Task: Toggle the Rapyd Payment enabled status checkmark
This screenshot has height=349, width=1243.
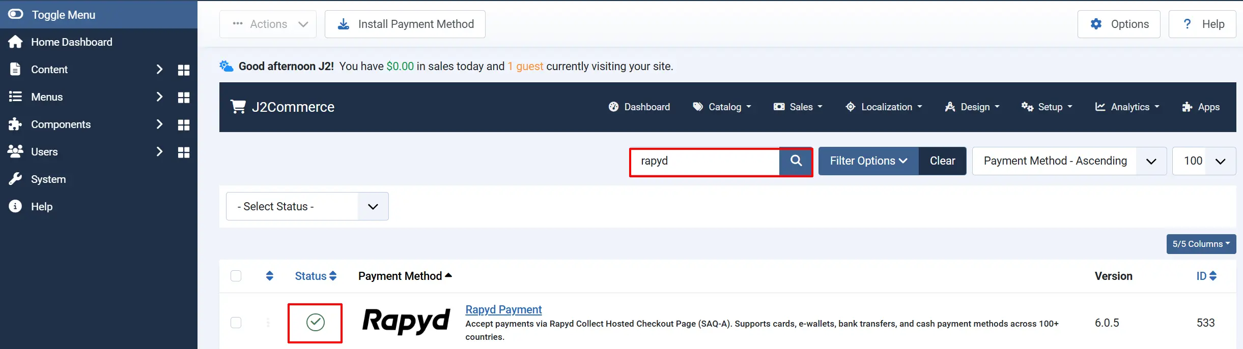Action: point(316,322)
